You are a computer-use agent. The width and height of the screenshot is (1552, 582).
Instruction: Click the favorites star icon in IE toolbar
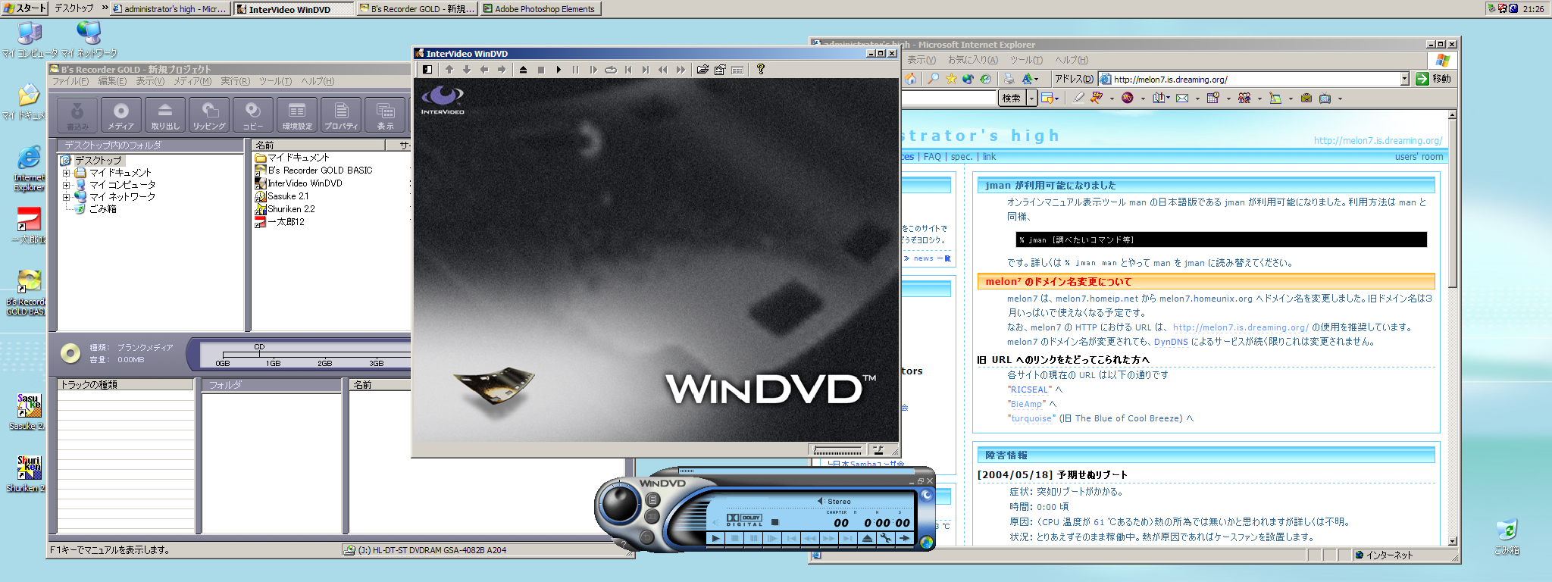[951, 79]
